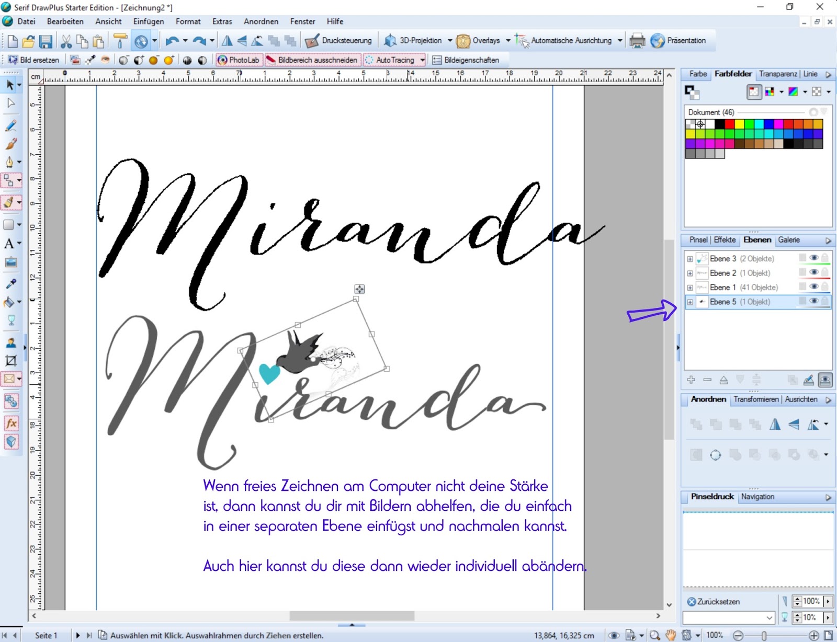837x642 pixels.
Task: Start Präsentation mode
Action: pos(678,41)
